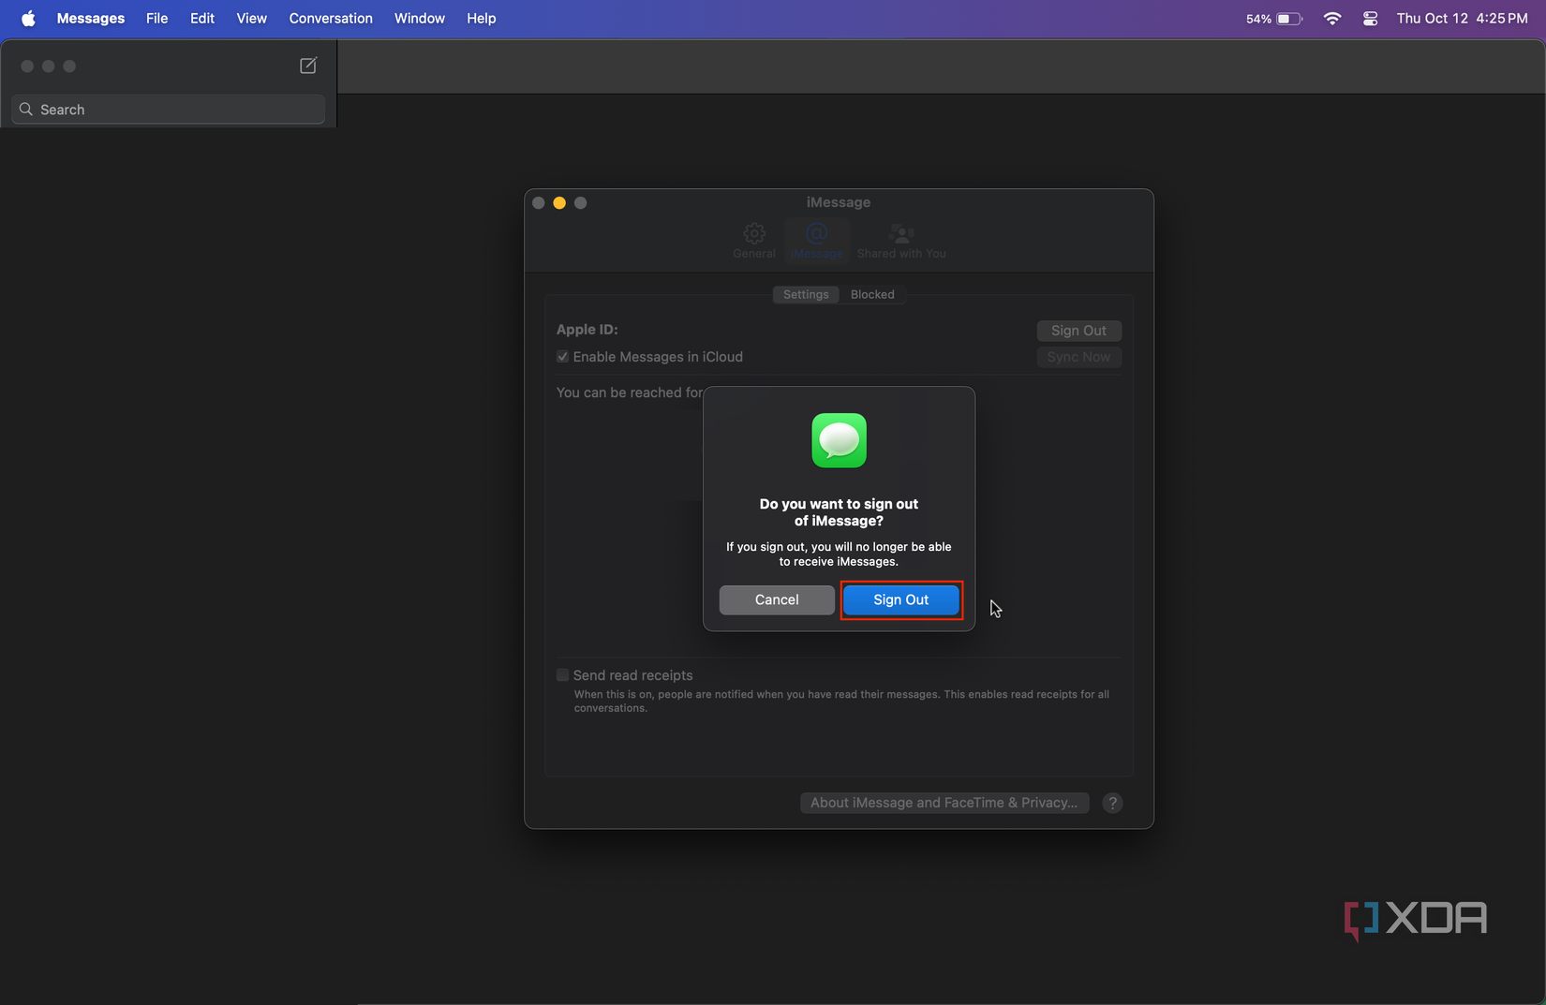The width and height of the screenshot is (1546, 1005).
Task: Click the green Messages app icon in dialog
Action: [x=839, y=440]
